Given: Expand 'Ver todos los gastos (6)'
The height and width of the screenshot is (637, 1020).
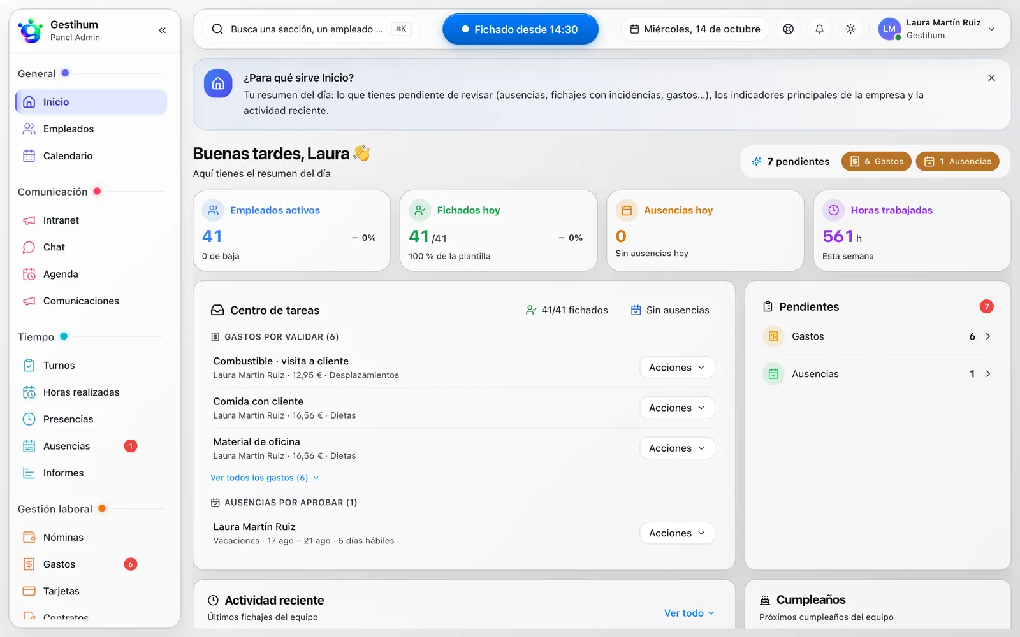Looking at the screenshot, I should (x=265, y=478).
